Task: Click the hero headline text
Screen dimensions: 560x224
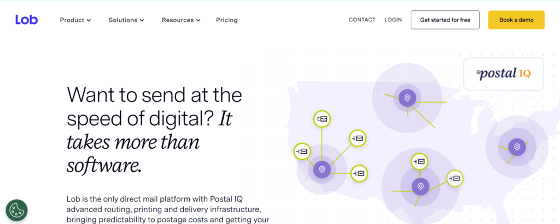Action: click(x=154, y=130)
